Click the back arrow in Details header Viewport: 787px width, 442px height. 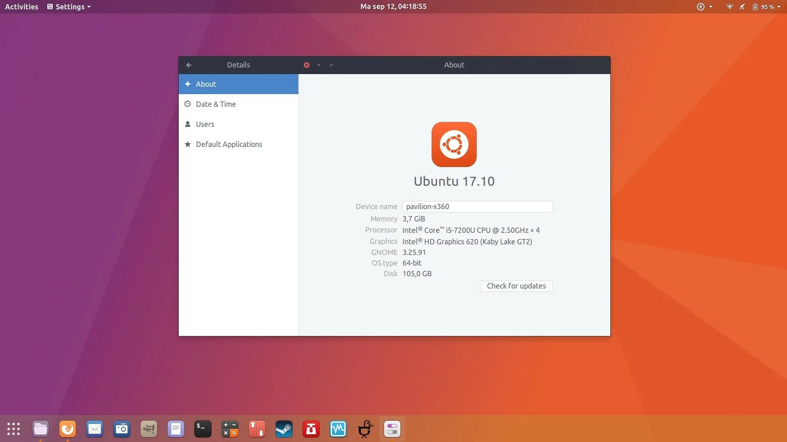(x=189, y=65)
